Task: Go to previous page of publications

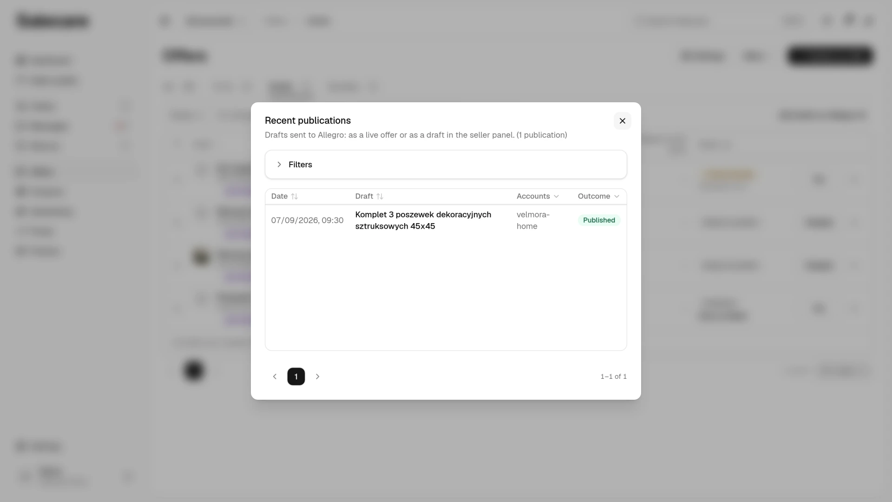Action: tap(275, 376)
